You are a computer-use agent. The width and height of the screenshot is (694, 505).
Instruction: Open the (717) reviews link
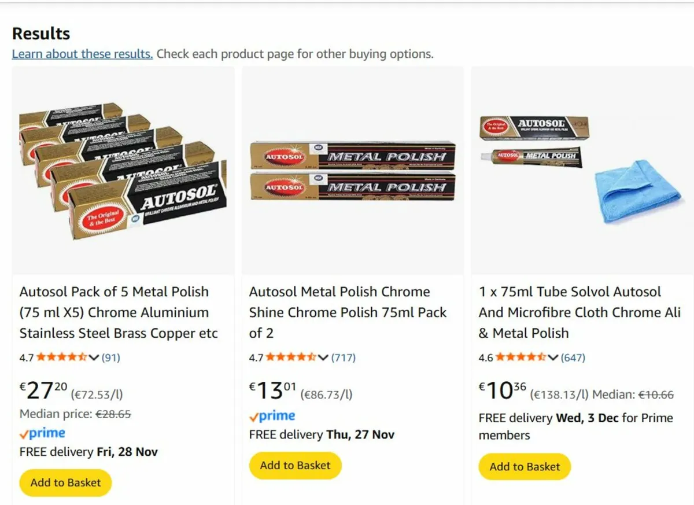pyautogui.click(x=344, y=357)
